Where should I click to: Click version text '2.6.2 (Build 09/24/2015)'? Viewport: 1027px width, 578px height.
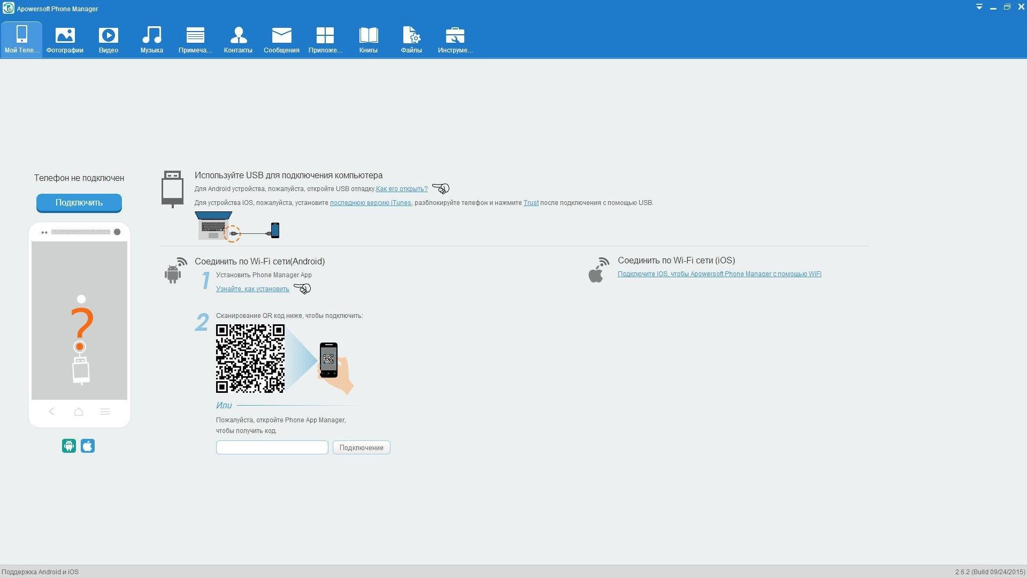(x=990, y=572)
